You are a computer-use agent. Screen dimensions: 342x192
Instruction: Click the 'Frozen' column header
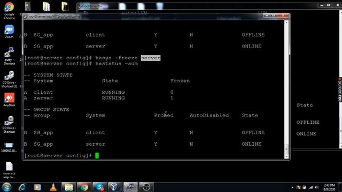pos(180,81)
